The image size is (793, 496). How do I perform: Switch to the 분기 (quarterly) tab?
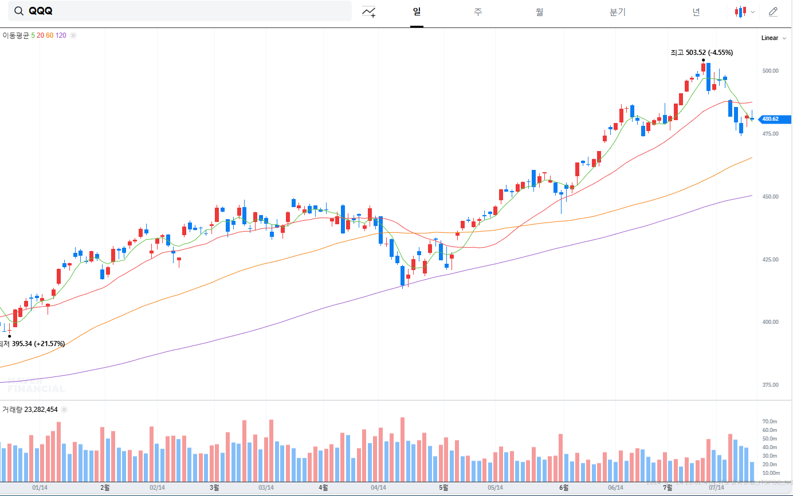pyautogui.click(x=618, y=12)
